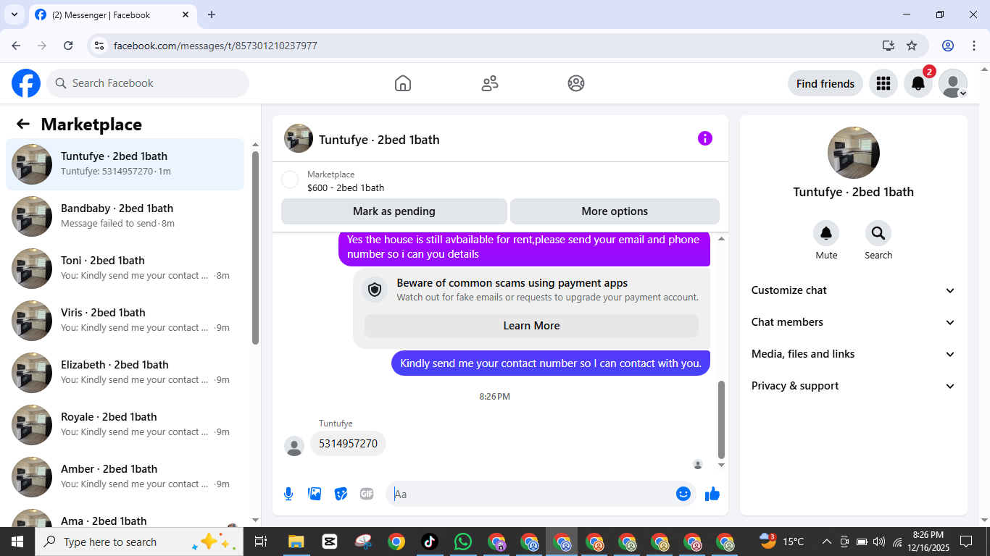This screenshot has width=990, height=556.
Task: Click the large listing photo in details panel
Action: 854,153
